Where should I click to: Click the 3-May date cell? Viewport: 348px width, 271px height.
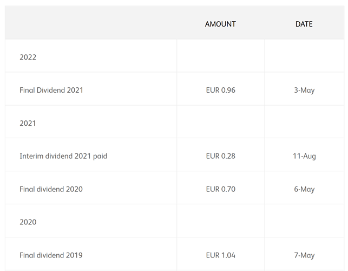point(304,91)
